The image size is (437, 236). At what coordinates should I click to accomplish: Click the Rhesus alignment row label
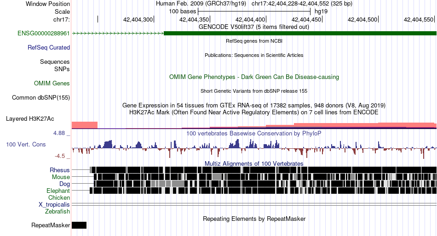tap(60, 170)
